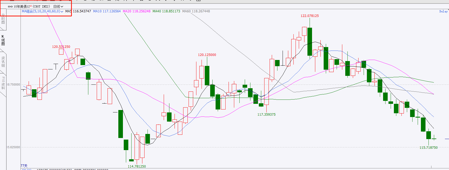Open the 资讯链 side tab
The image size is (449, 170).
pos(3,62)
